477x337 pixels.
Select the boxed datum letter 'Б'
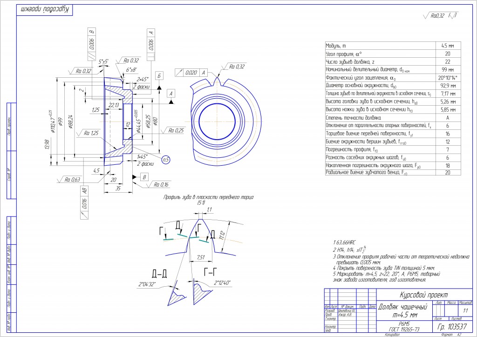[159, 76]
